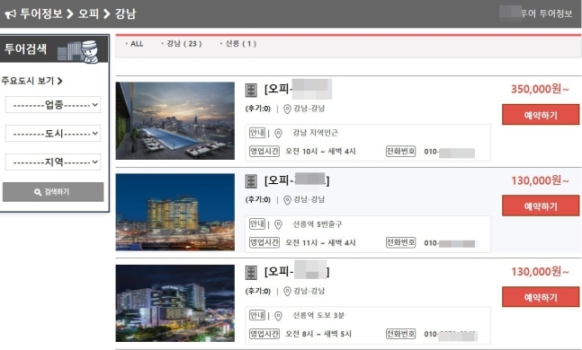Click the 투어검색 panel heading
The height and width of the screenshot is (350, 582).
pyautogui.click(x=25, y=48)
